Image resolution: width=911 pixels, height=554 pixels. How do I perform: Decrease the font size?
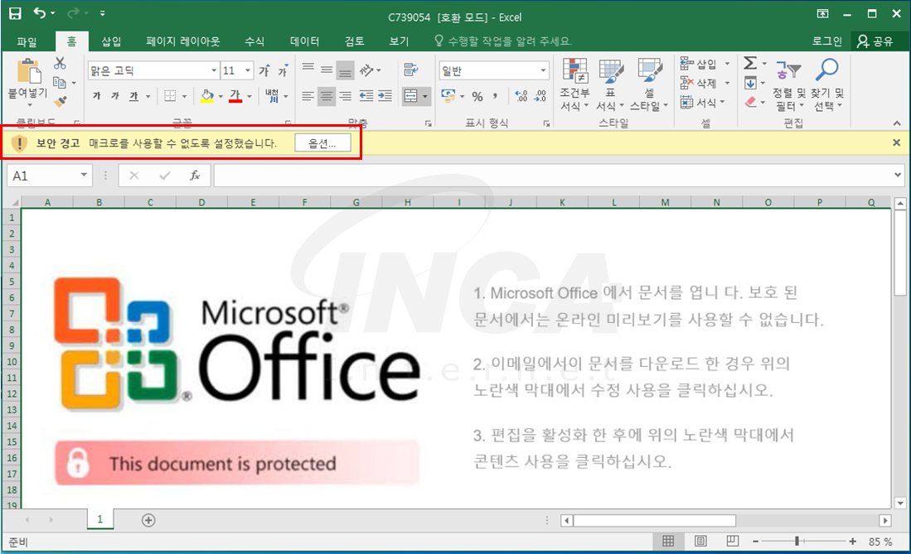(x=283, y=71)
